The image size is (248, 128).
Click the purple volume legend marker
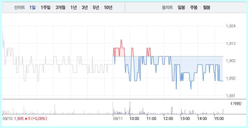(231, 103)
